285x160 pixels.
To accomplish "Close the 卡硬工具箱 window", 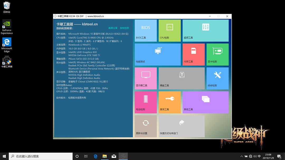I will coord(227,16).
